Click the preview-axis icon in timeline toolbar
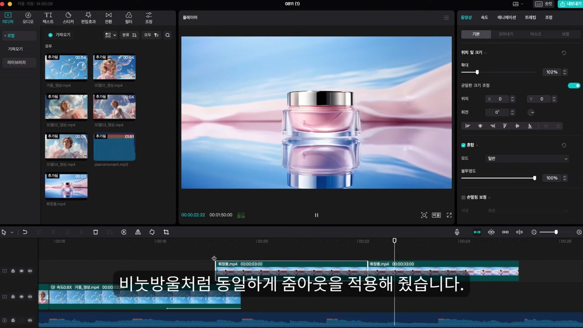Screen dimensions: 583x328 pos(519,232)
